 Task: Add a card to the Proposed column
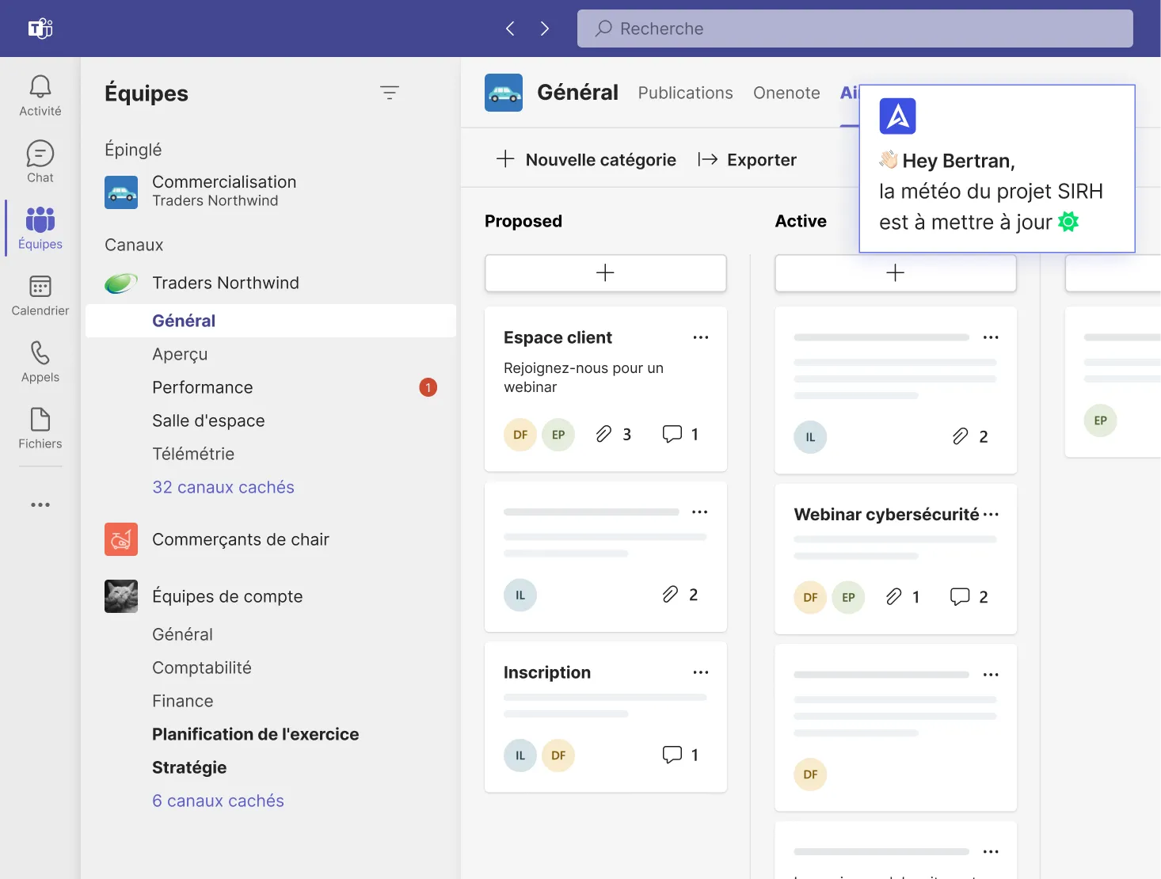[x=606, y=273]
